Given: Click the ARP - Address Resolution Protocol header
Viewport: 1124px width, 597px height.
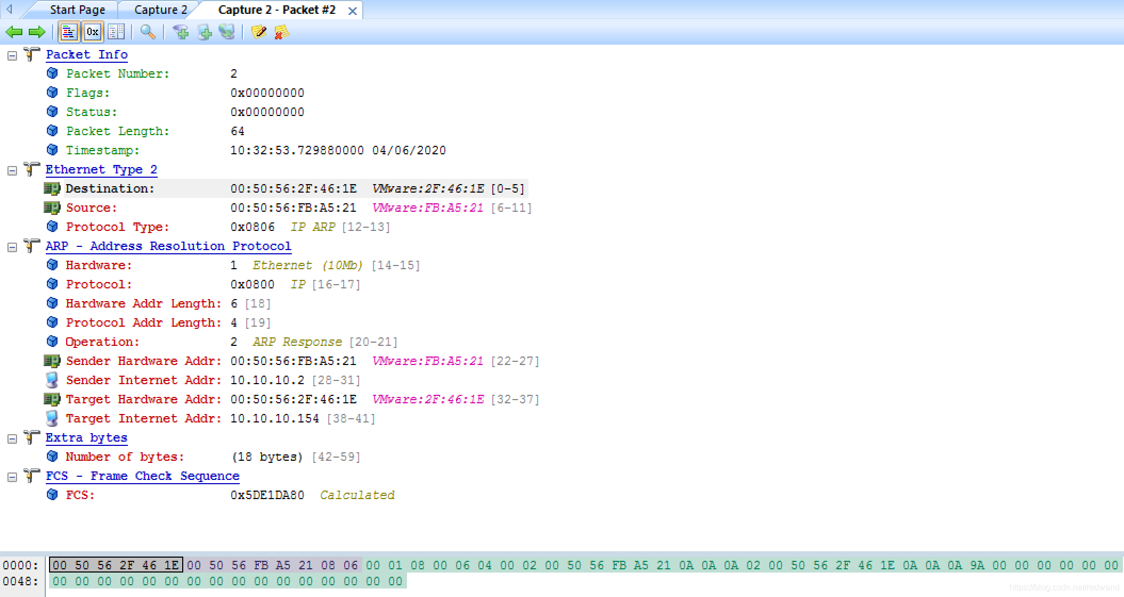Looking at the screenshot, I should (168, 246).
